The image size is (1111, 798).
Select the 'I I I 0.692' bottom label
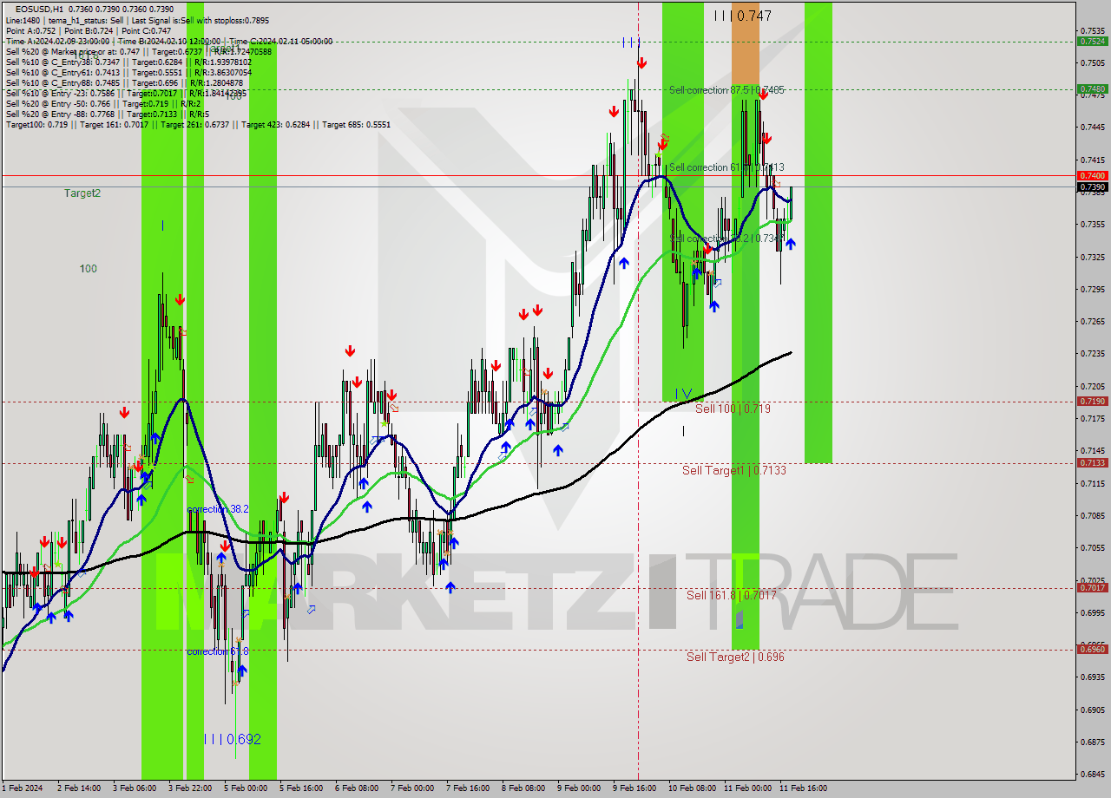click(x=232, y=739)
